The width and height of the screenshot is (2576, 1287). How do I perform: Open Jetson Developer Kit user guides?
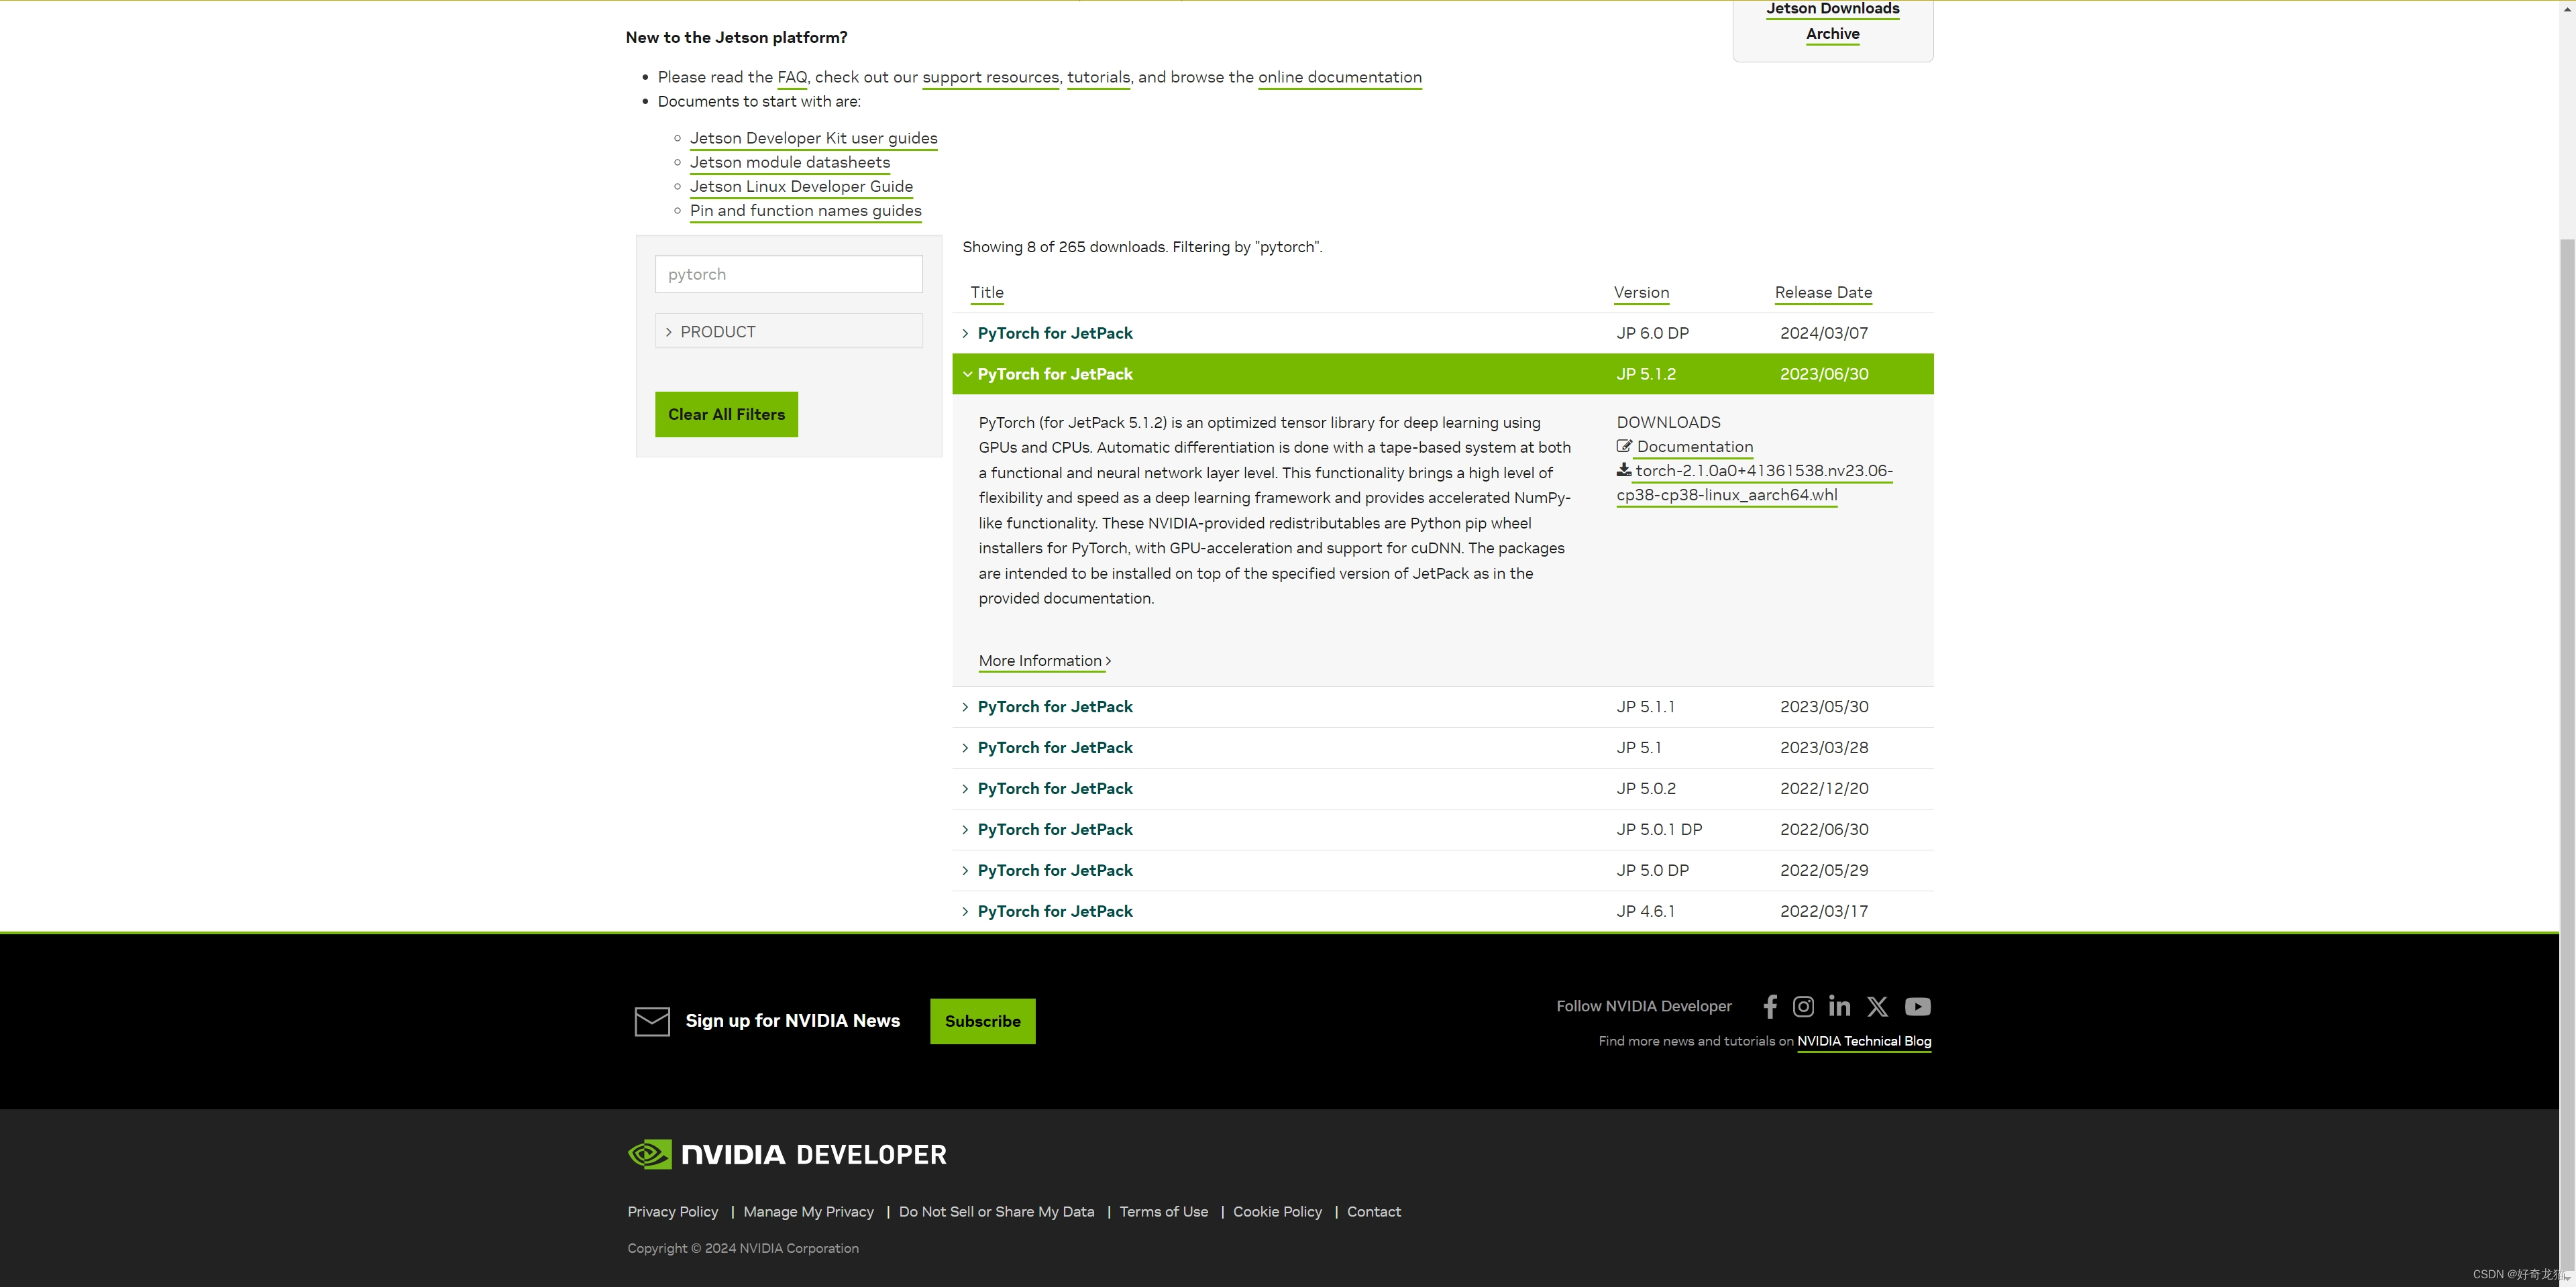click(813, 138)
